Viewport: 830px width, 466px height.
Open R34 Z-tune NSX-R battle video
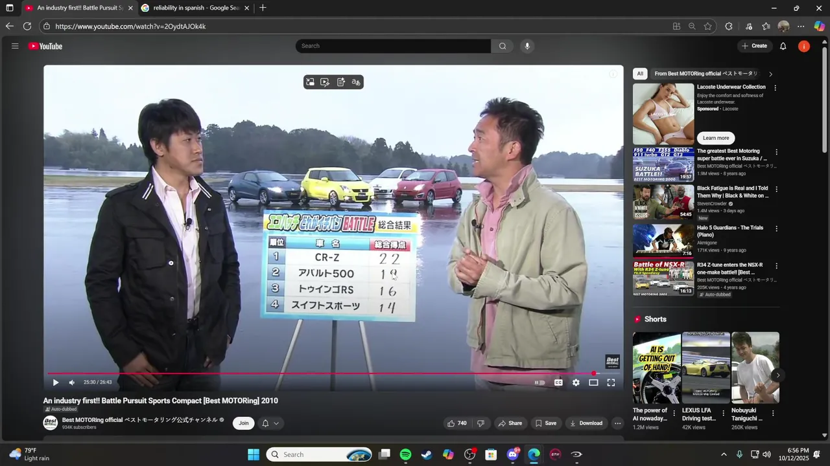click(x=663, y=279)
